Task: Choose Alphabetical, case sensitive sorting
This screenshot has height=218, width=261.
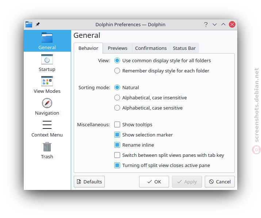Action: (x=149, y=108)
